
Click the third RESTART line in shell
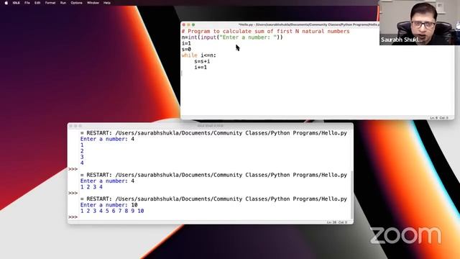click(x=213, y=199)
